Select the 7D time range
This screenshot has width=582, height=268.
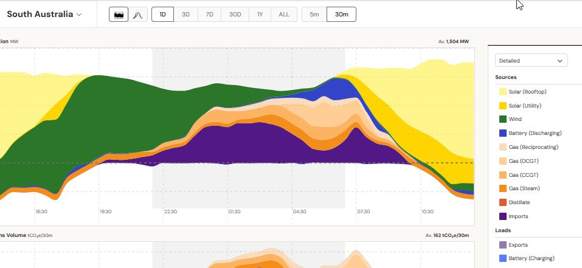click(x=209, y=15)
